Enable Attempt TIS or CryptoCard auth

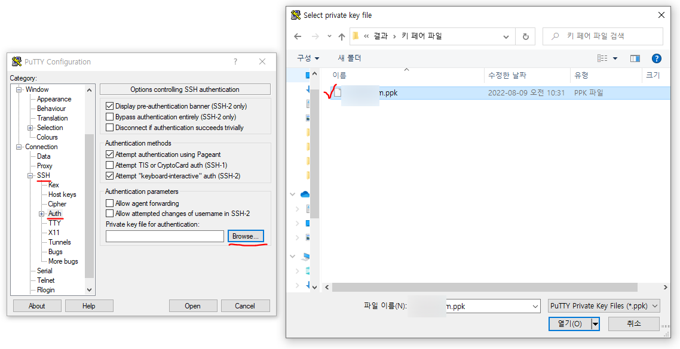(x=110, y=165)
